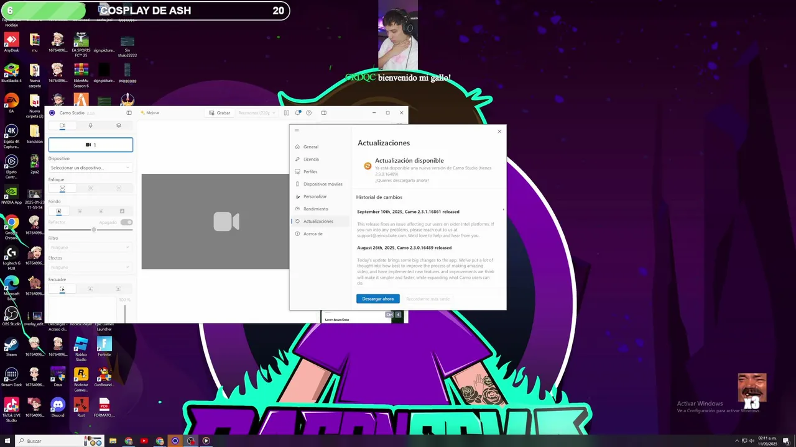Click the vertical 100% zoom slider
796x447 pixels.
pyautogui.click(x=125, y=312)
